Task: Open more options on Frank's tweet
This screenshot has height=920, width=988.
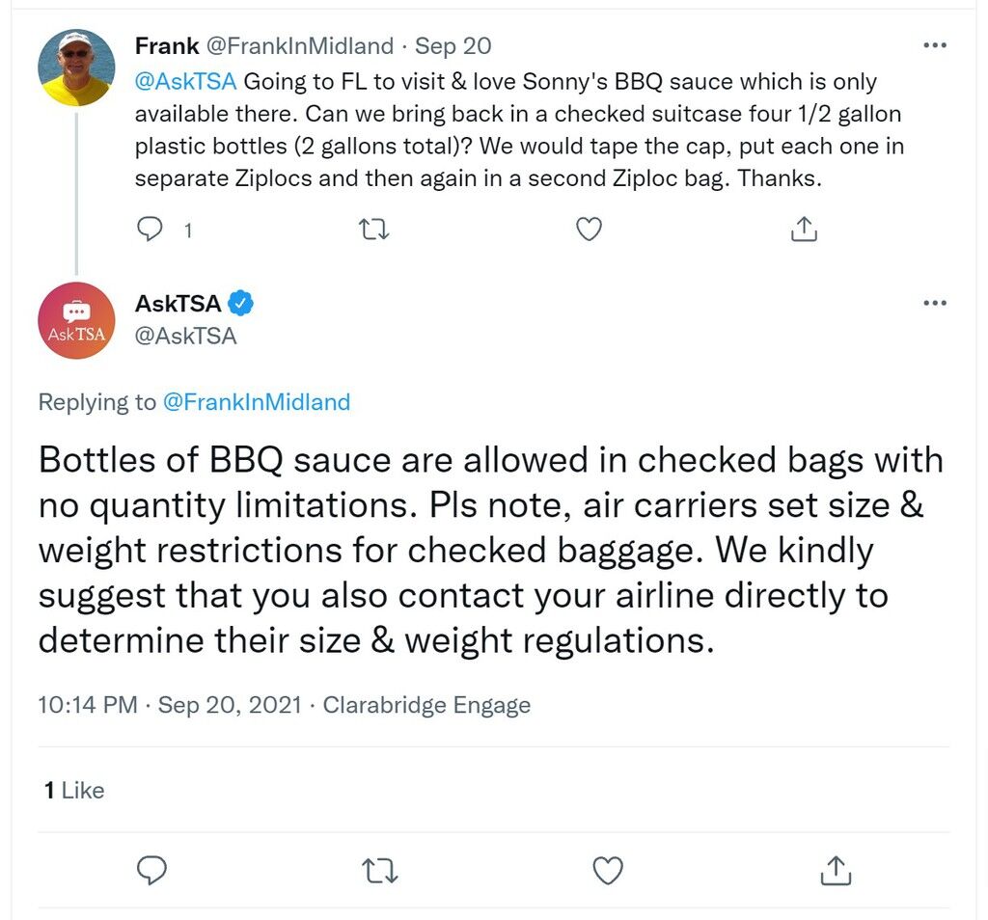Action: [x=934, y=45]
